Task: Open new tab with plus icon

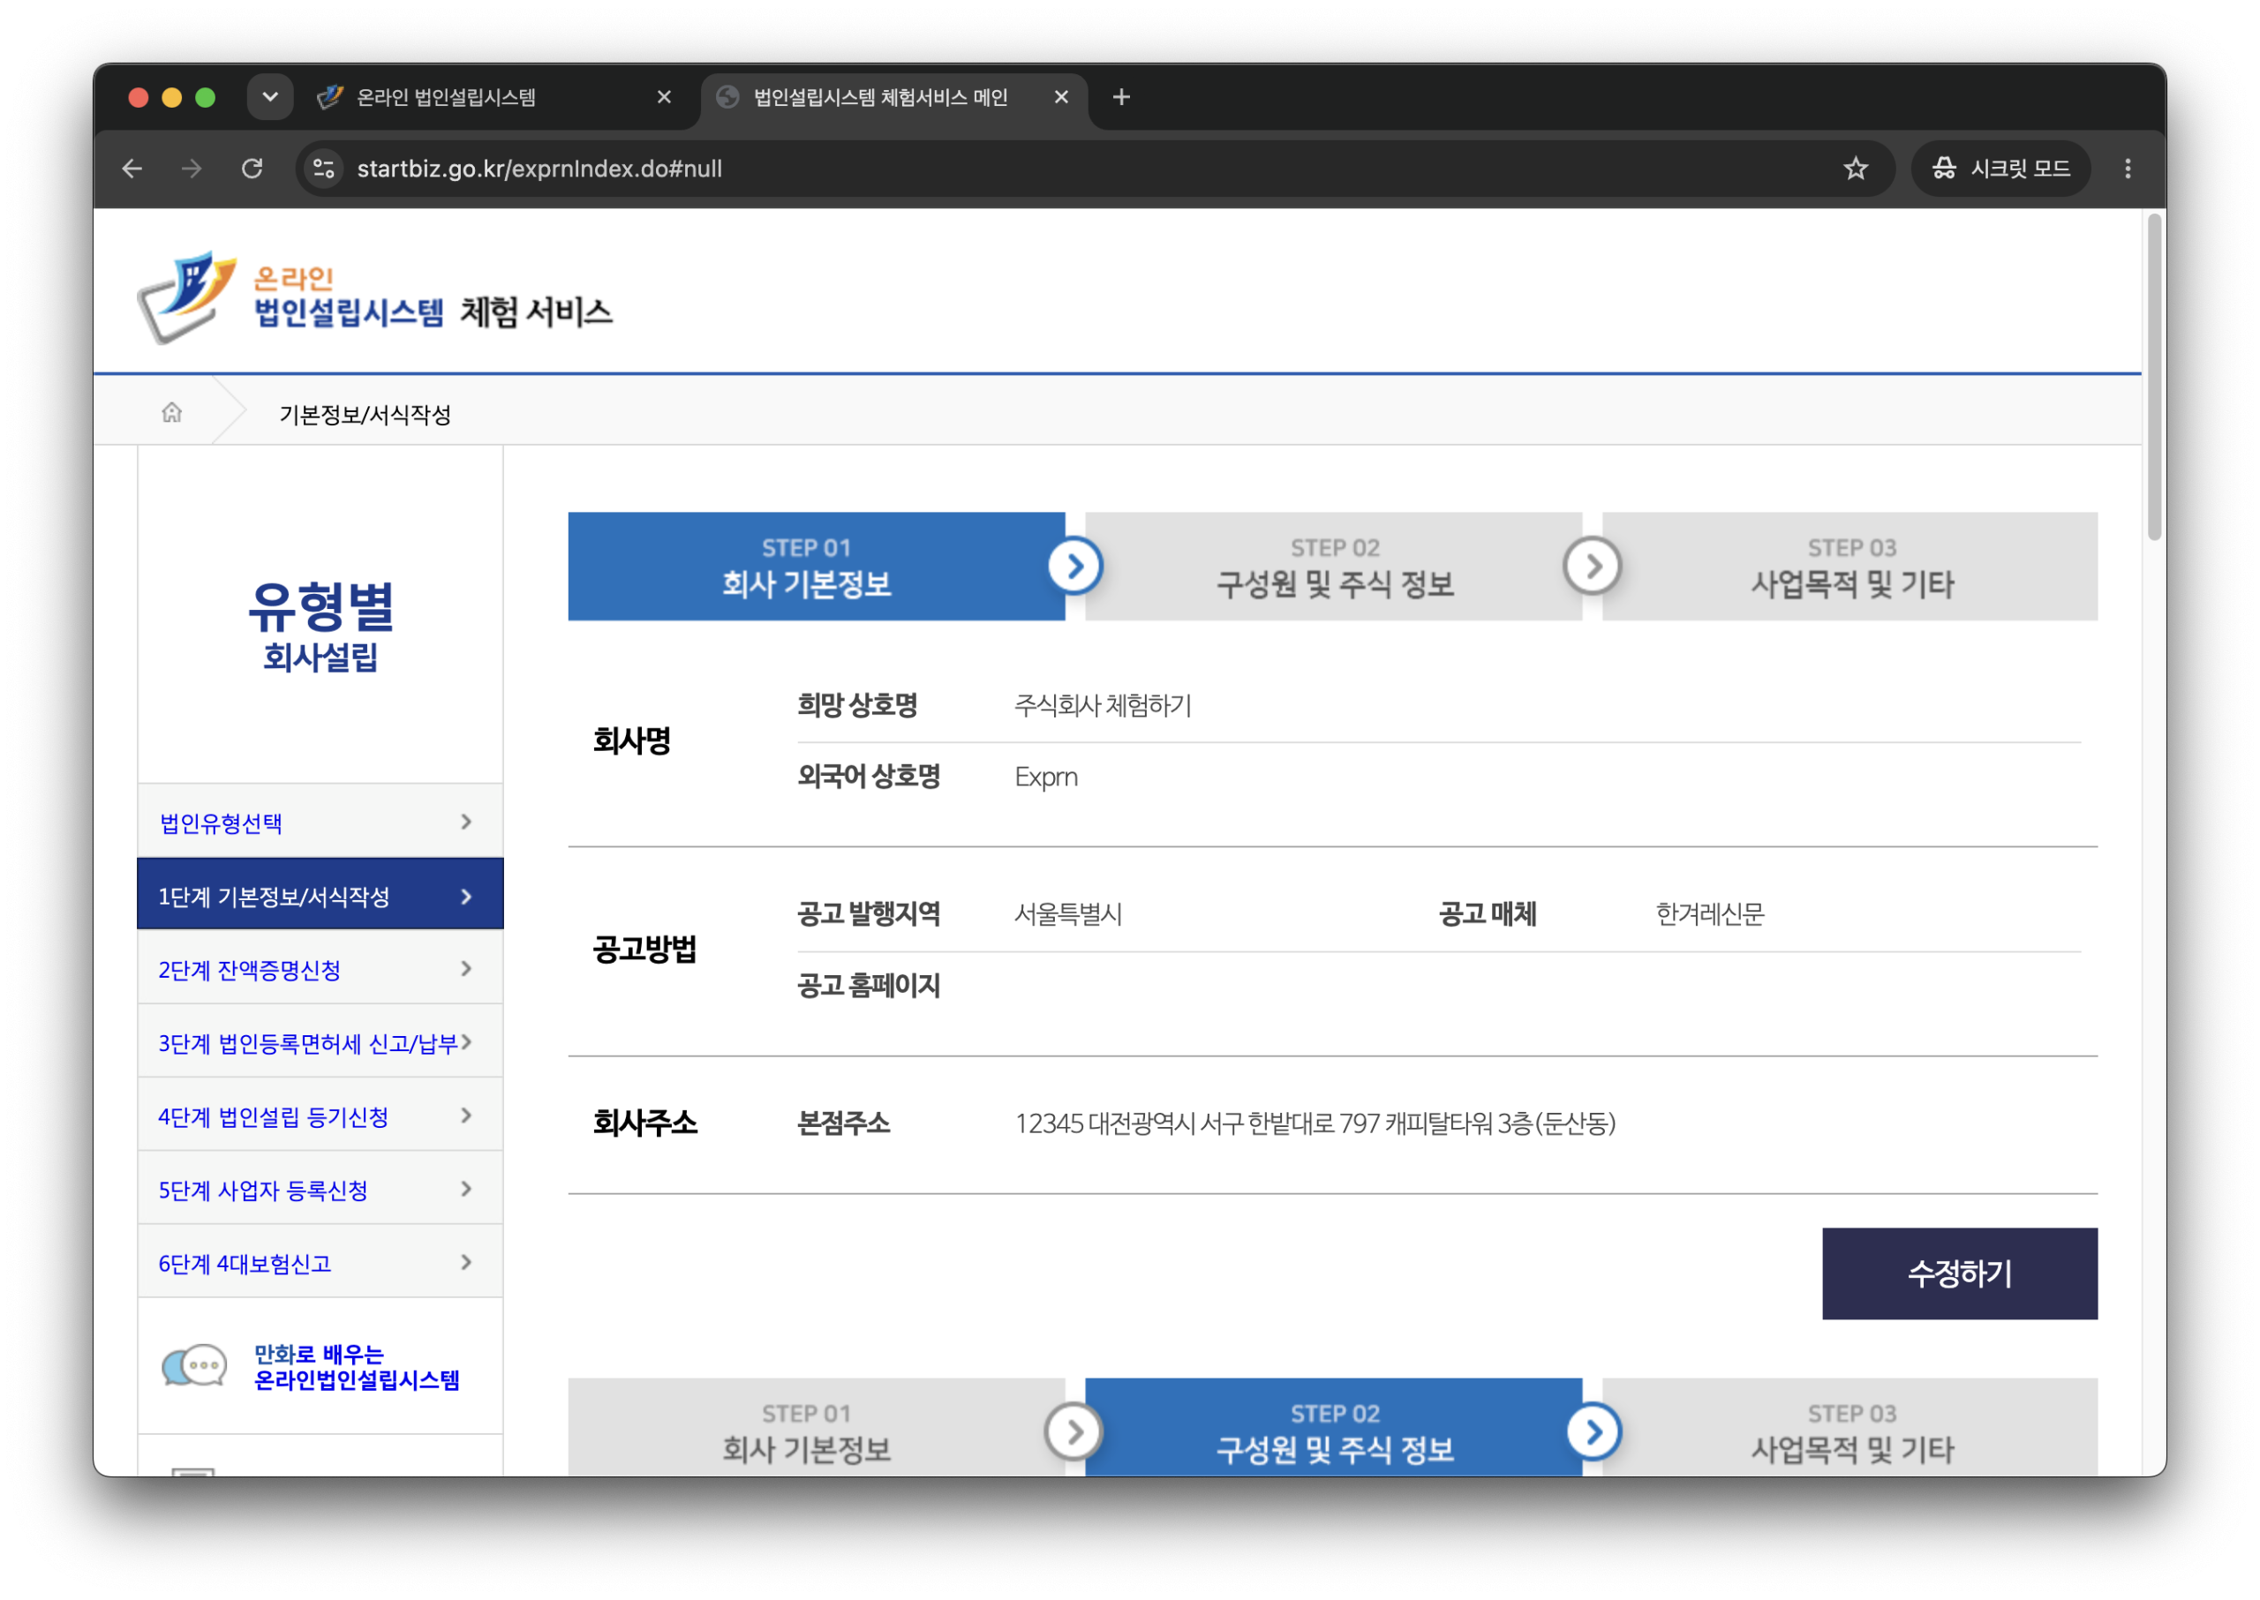Action: [x=1120, y=96]
